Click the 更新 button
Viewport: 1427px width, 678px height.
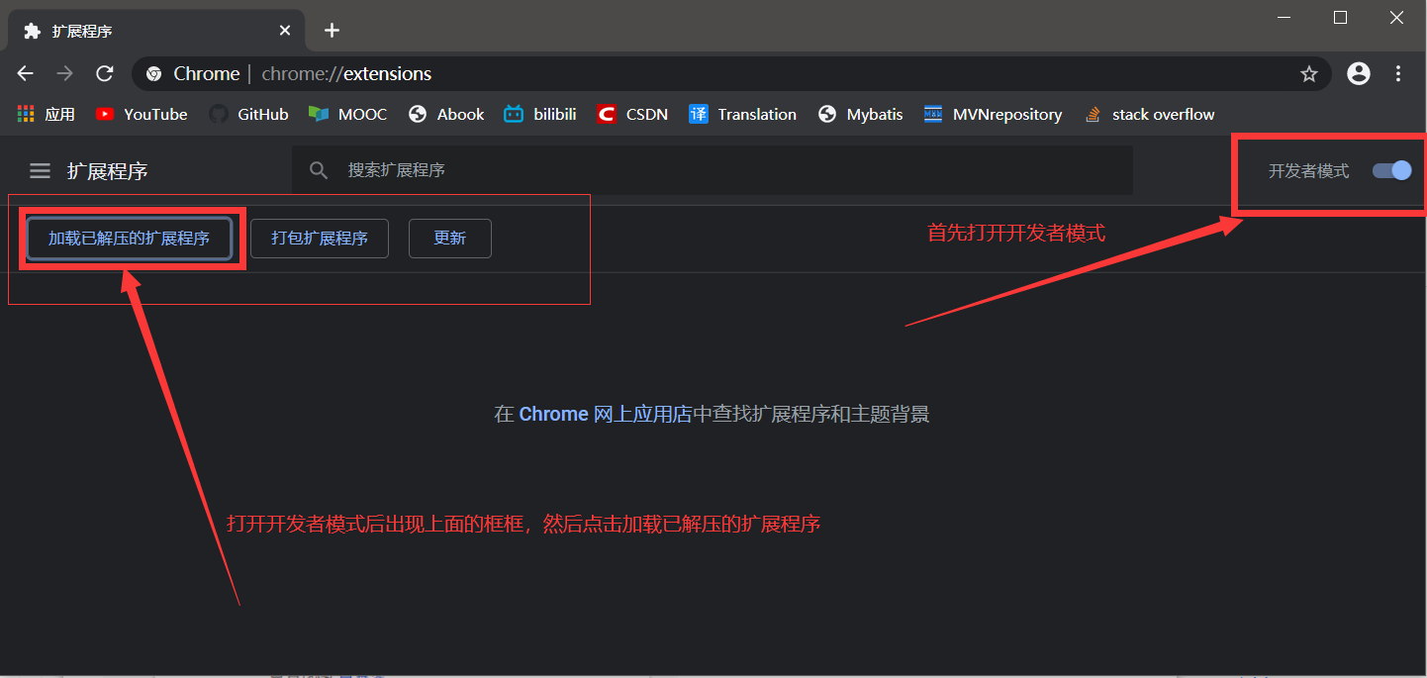[x=450, y=239]
